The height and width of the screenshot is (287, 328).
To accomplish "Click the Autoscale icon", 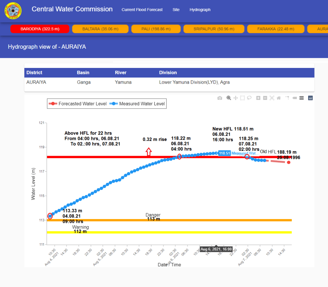I will (x=272, y=98).
